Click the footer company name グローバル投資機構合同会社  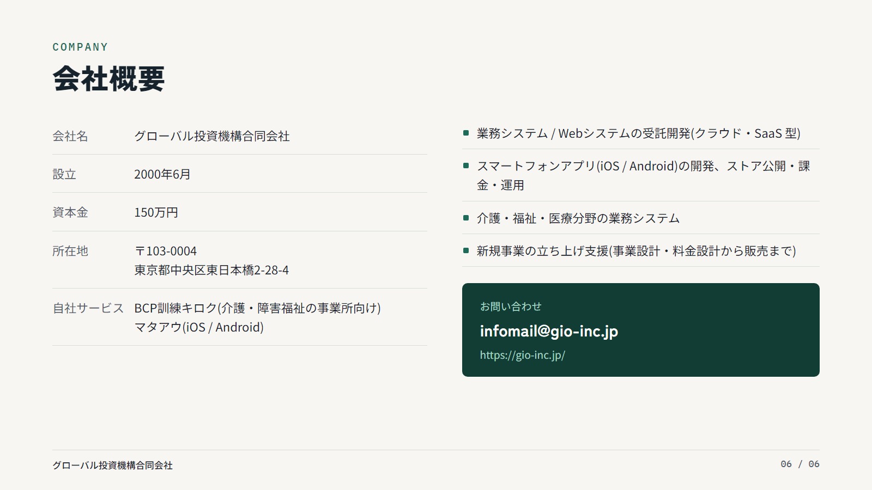112,465
